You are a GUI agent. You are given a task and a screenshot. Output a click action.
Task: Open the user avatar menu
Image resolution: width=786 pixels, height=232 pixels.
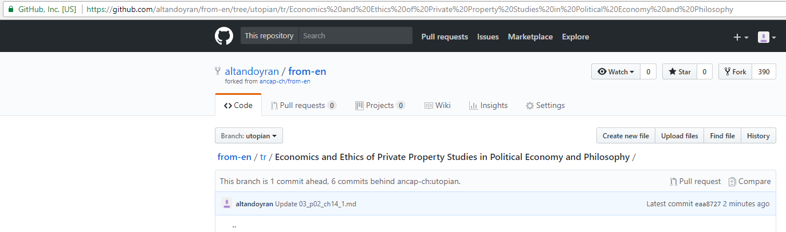pos(767,37)
